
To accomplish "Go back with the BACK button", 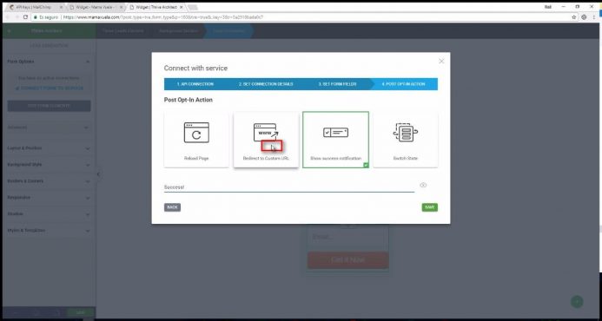I will (x=172, y=207).
